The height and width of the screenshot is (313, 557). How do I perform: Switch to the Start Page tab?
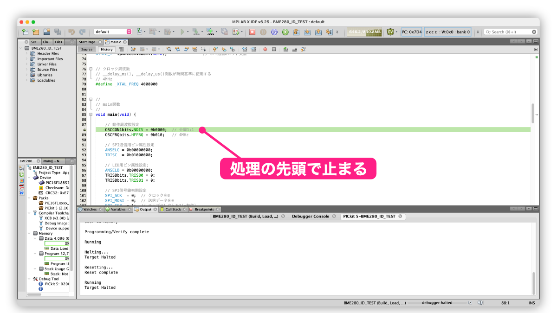[87, 42]
